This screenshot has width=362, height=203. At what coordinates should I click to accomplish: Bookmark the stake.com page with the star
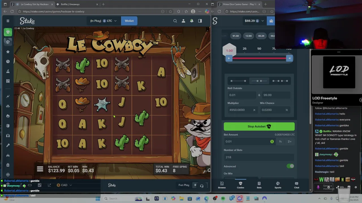[170, 12]
